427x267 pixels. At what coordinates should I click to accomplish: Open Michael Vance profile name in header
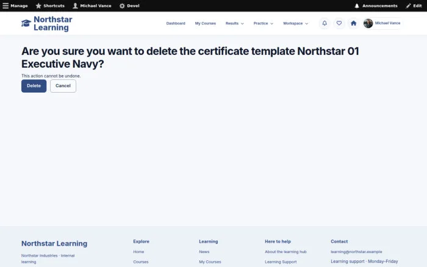387,23
